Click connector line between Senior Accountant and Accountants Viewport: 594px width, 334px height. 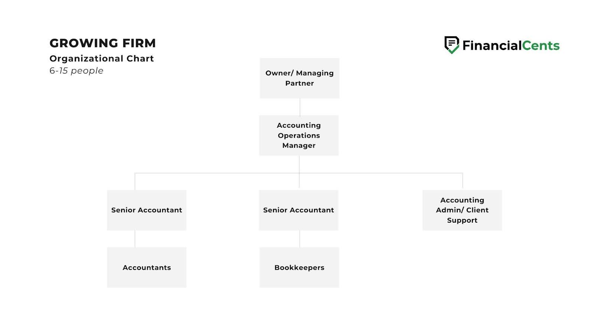135,239
